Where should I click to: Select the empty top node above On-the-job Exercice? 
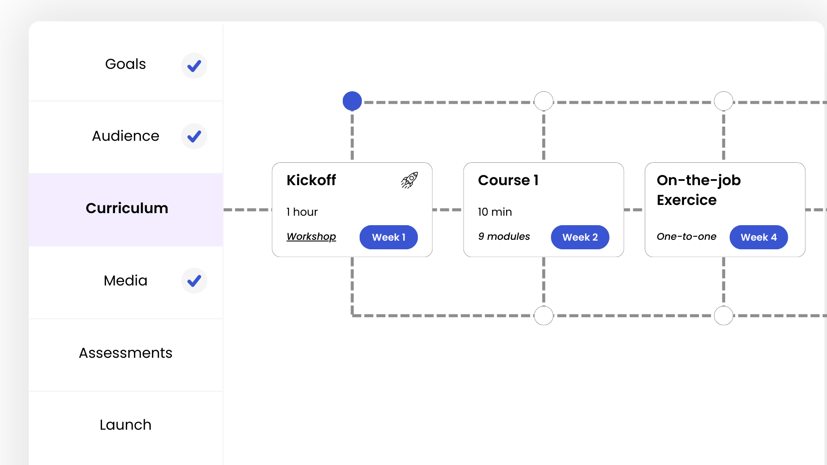(724, 101)
